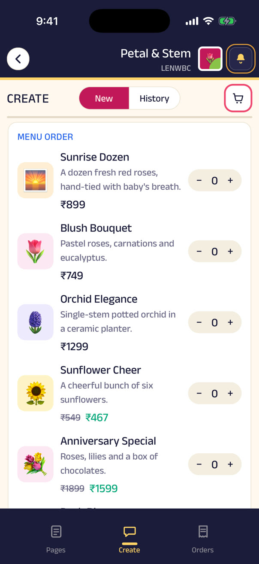Go to the Orders tab

(x=202, y=539)
